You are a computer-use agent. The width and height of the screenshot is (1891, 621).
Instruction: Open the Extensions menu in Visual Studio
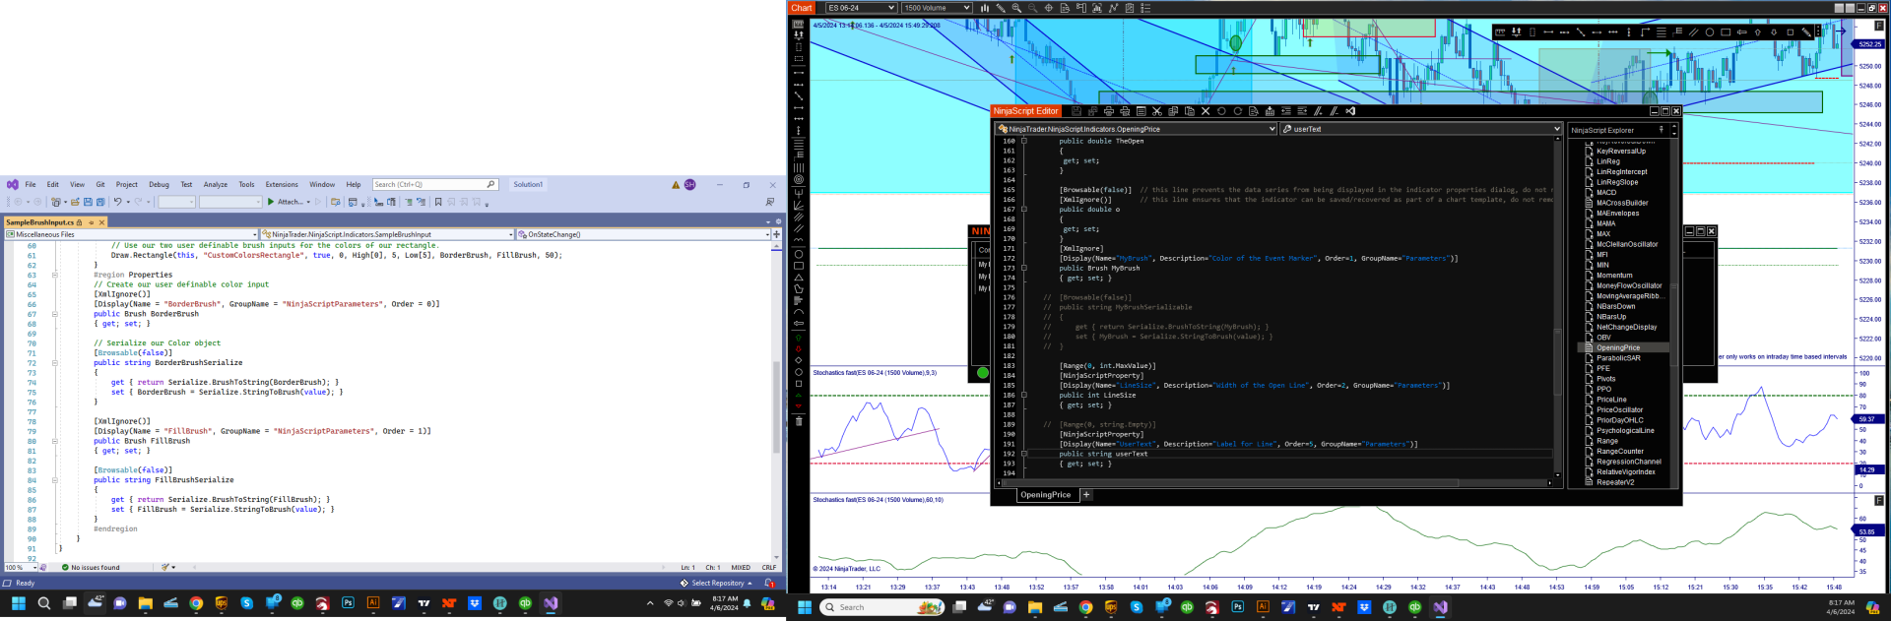coord(282,184)
